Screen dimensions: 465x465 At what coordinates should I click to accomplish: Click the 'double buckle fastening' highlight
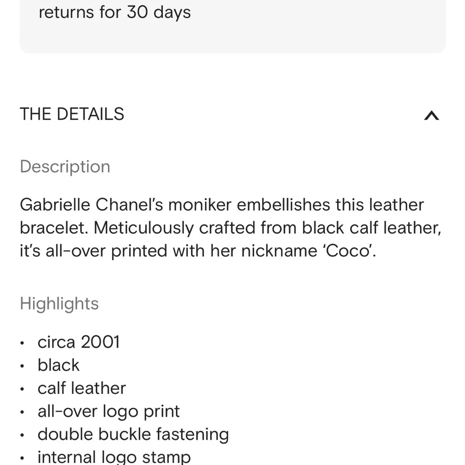133,434
